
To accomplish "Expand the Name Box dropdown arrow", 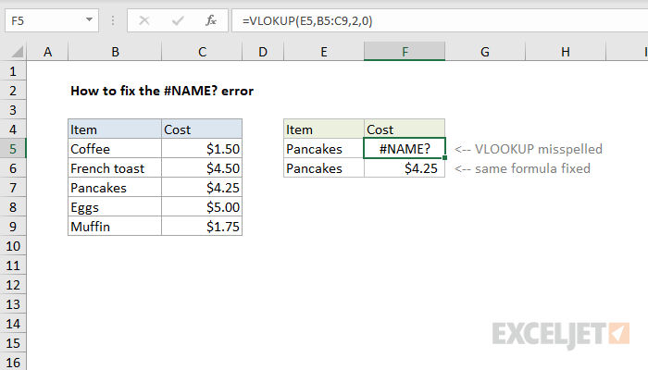I will pos(89,19).
